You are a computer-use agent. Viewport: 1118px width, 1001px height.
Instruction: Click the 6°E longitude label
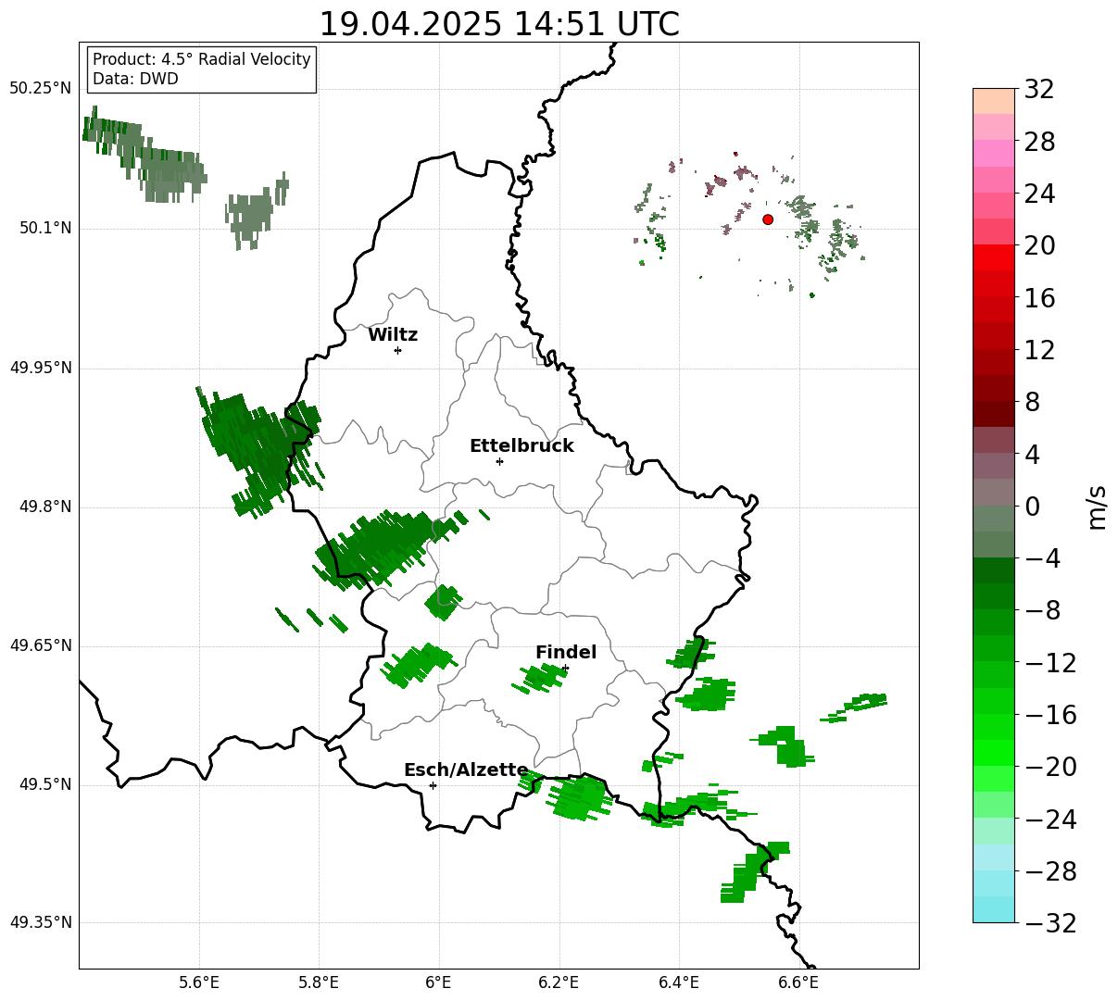(439, 982)
